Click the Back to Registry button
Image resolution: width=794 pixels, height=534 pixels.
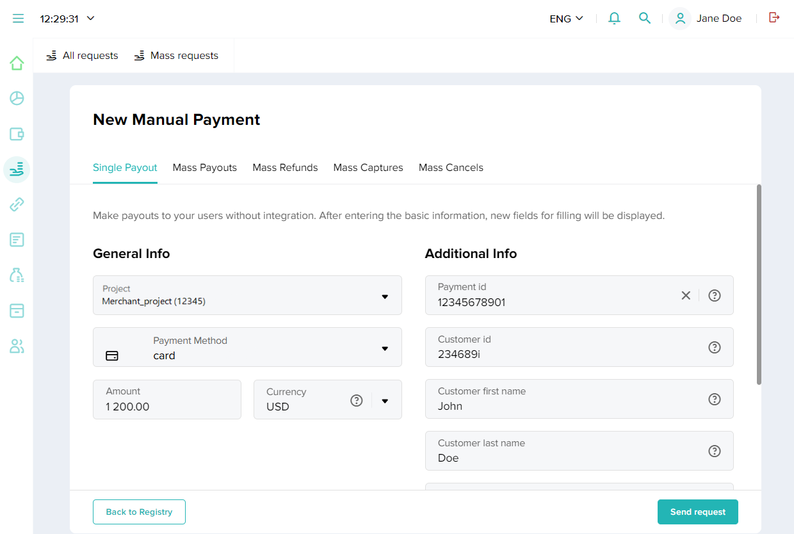point(139,512)
